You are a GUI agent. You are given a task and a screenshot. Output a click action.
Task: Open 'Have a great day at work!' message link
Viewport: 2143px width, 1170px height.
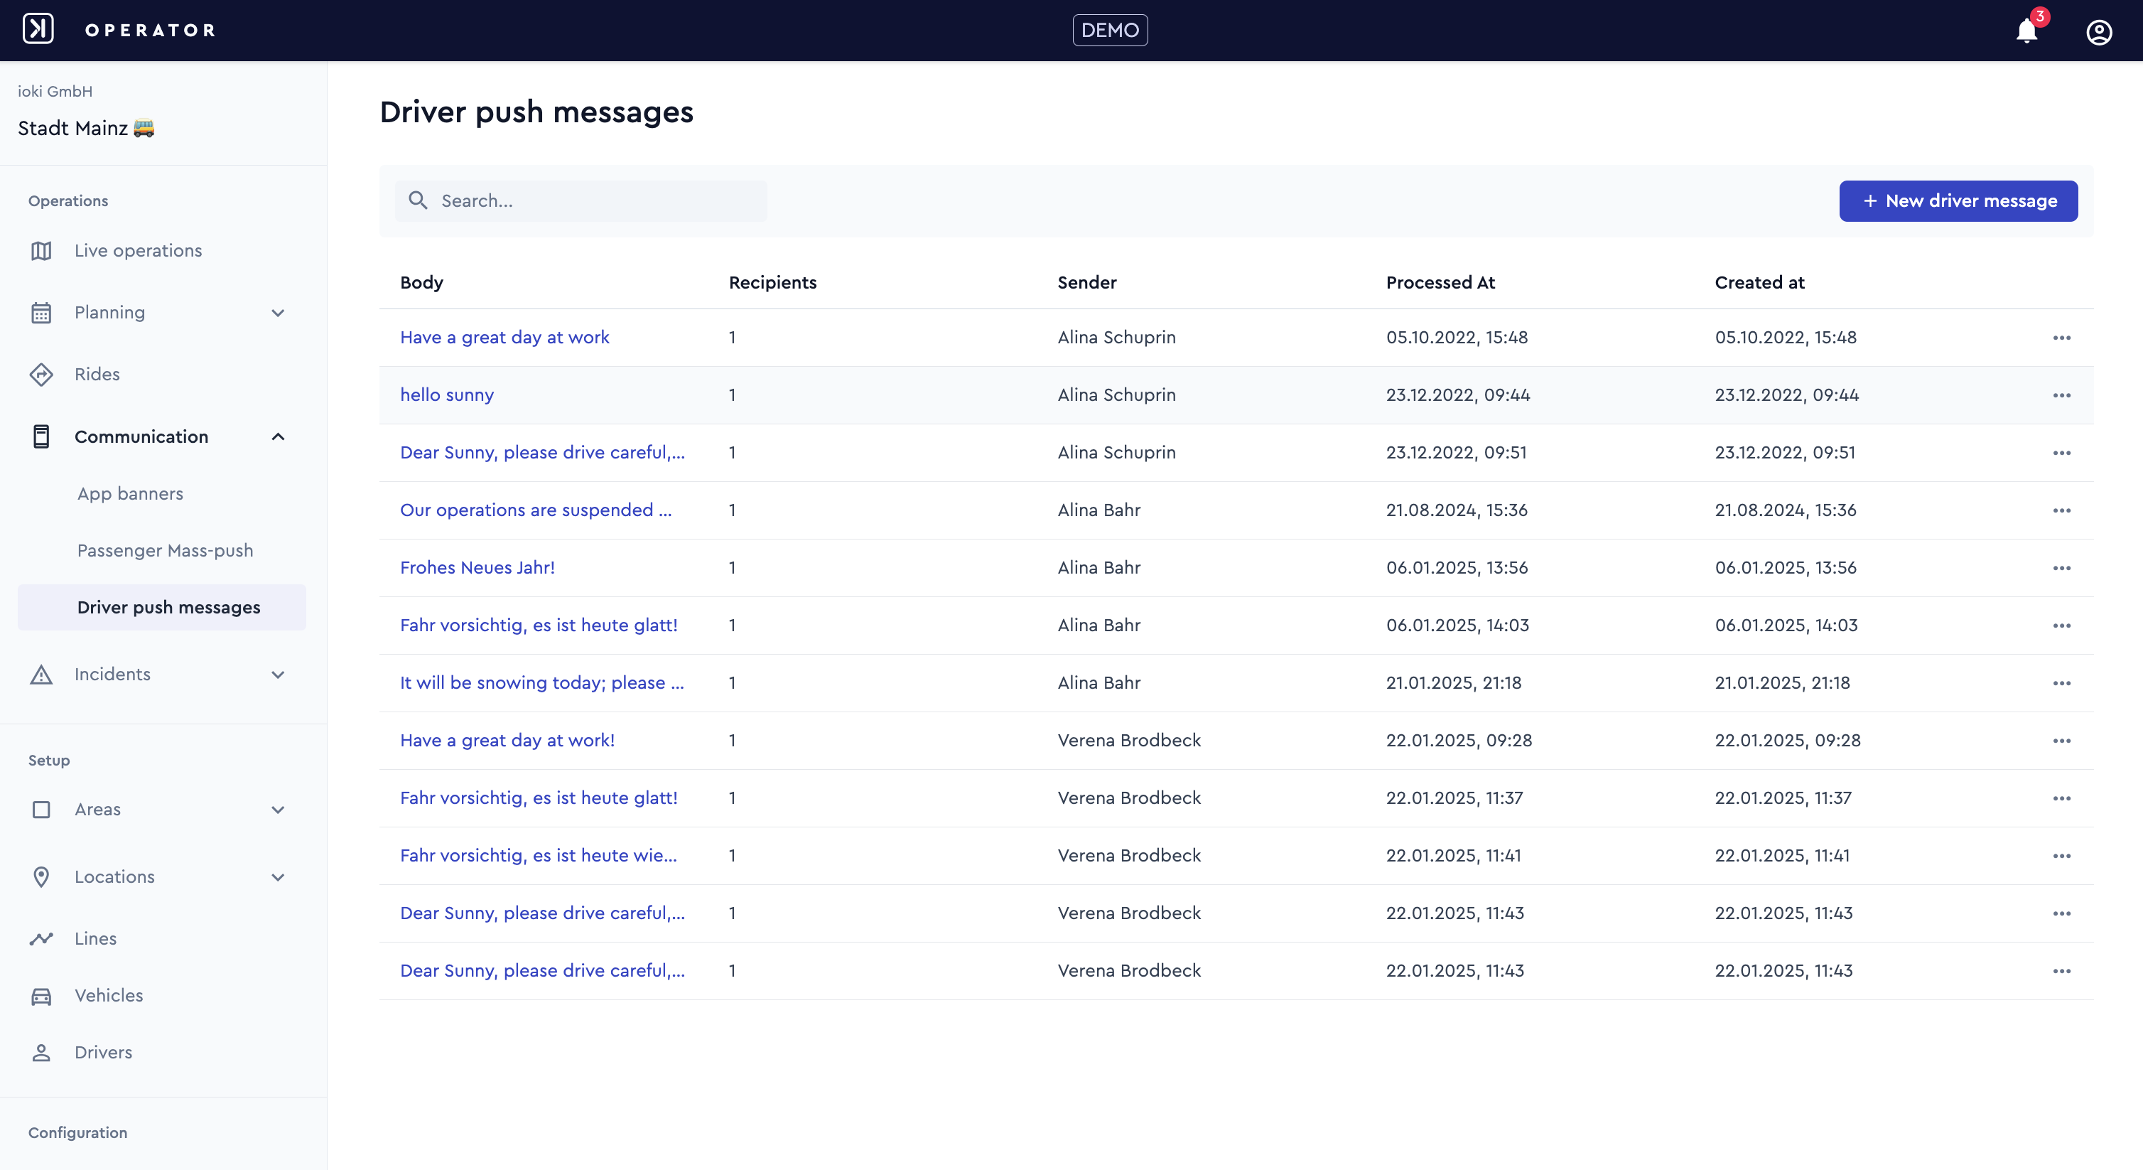[x=507, y=741]
